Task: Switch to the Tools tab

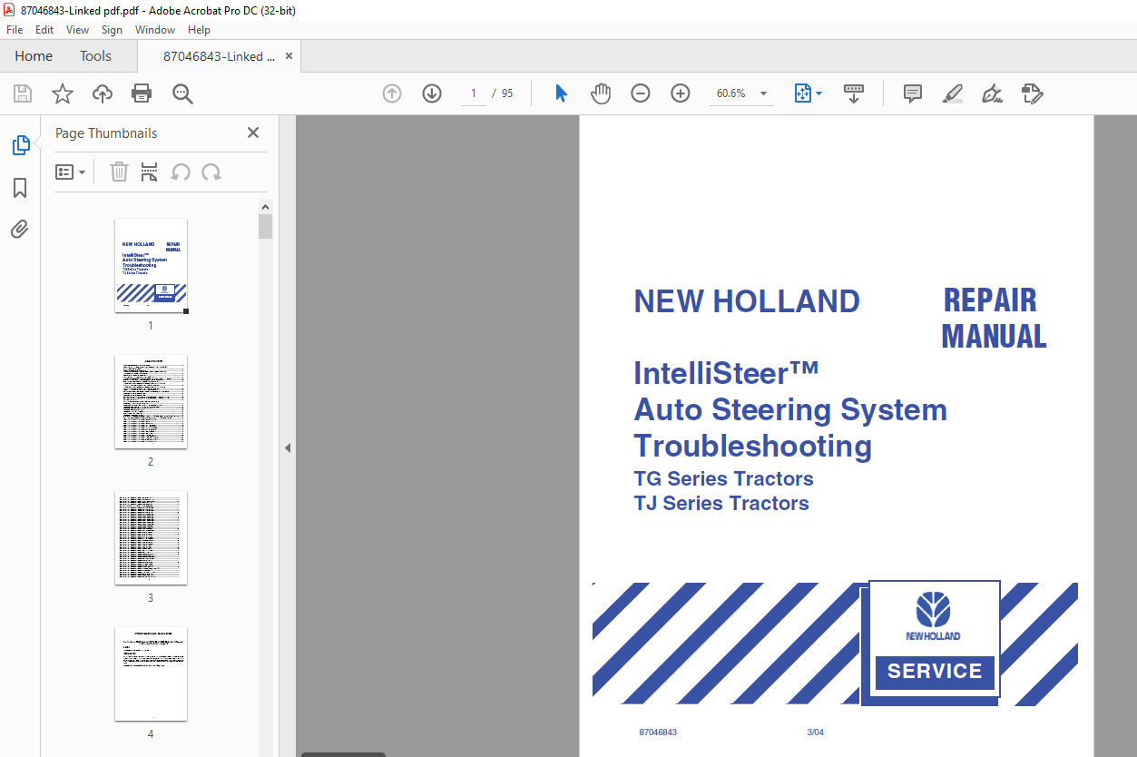Action: click(95, 56)
